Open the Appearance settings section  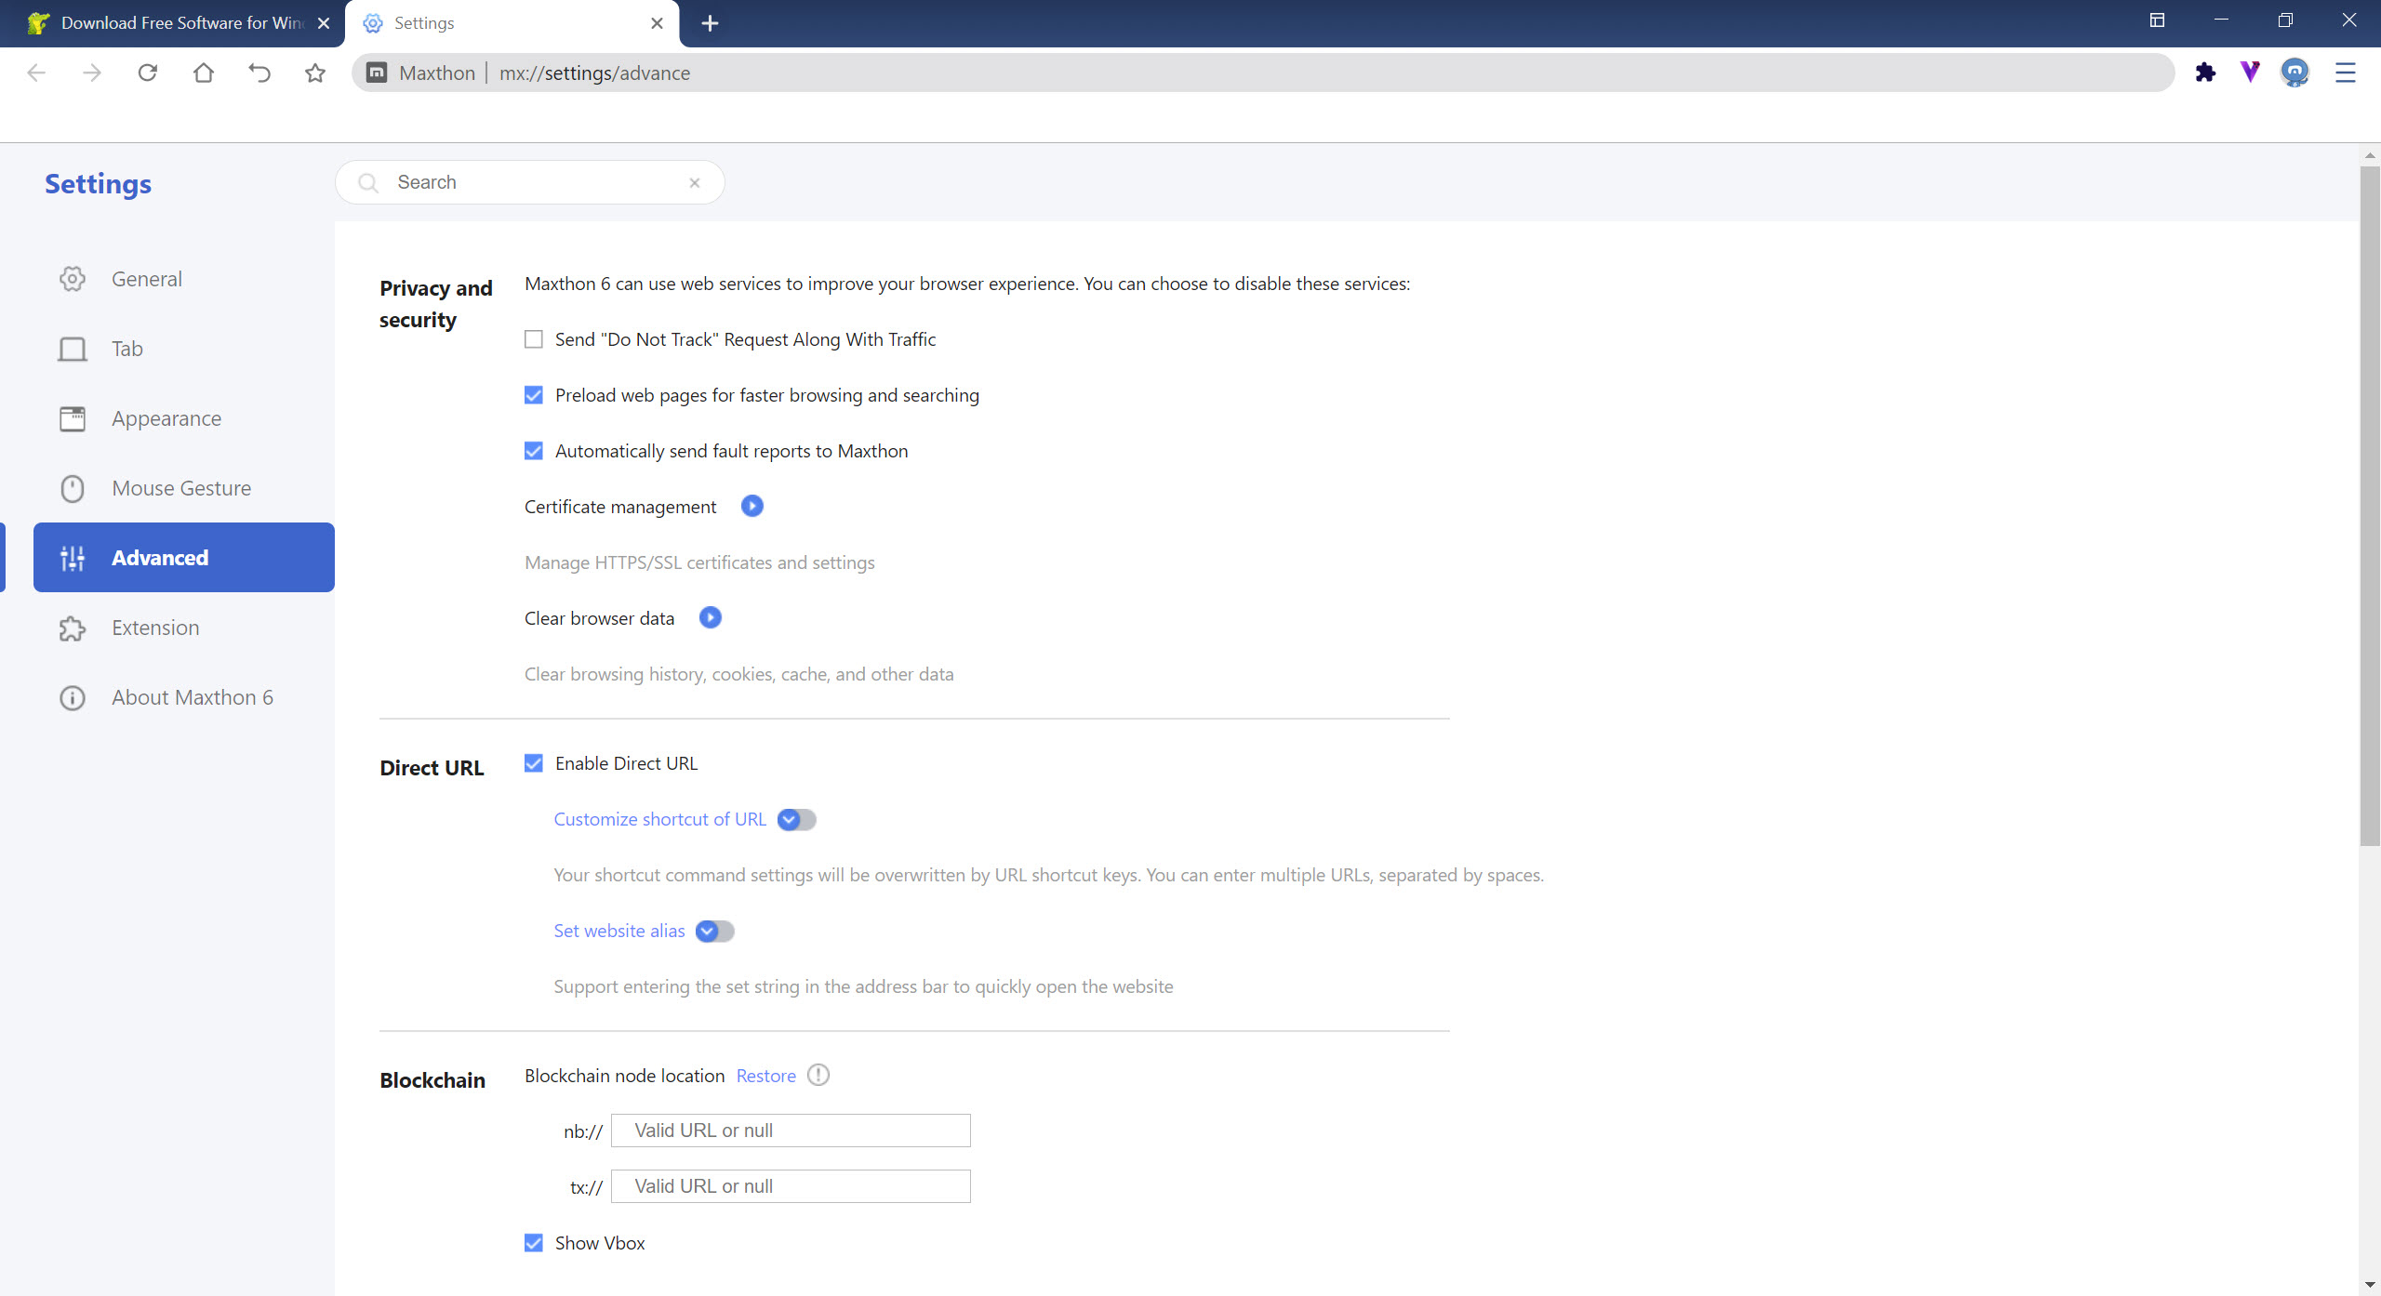(184, 418)
